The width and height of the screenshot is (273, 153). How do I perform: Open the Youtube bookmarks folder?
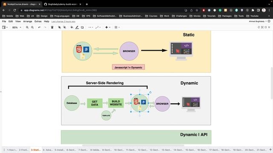253,16
